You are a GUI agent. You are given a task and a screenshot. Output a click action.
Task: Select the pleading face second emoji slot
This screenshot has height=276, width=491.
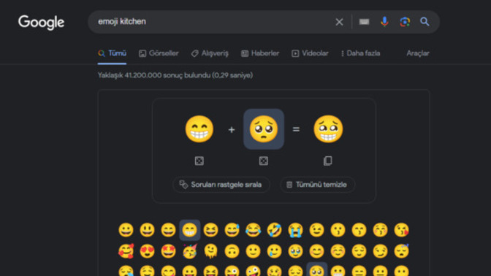pyautogui.click(x=264, y=129)
